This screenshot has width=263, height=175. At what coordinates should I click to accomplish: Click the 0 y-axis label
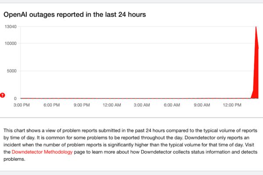(x=15, y=98)
